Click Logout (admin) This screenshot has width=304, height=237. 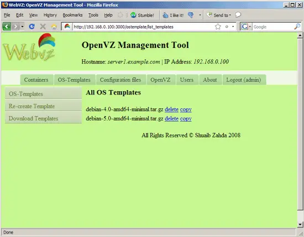point(244,80)
